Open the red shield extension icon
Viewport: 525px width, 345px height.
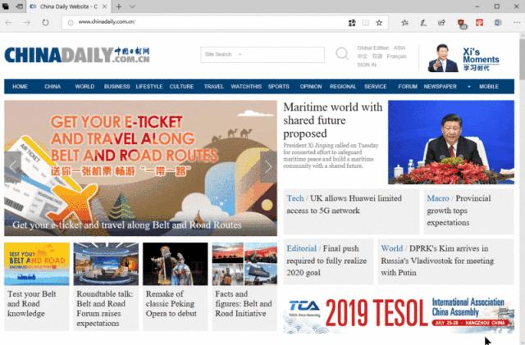point(461,23)
